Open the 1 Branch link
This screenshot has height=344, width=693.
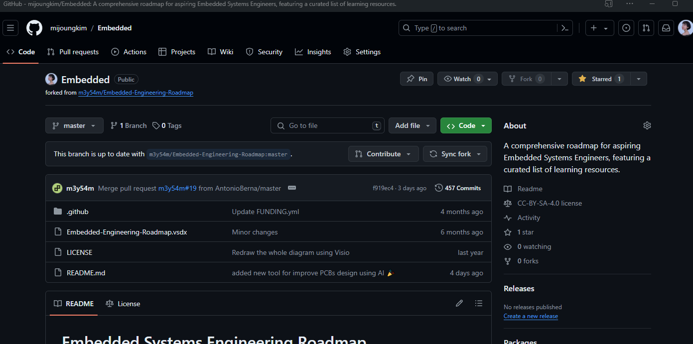129,125
